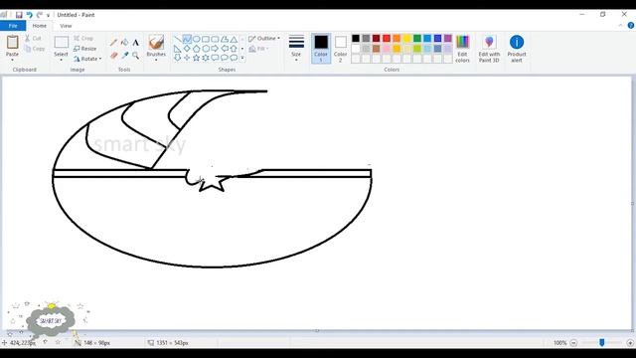Viewport: 636px width, 358px height.
Task: Choose the Four-point star shape
Action: [x=187, y=58]
